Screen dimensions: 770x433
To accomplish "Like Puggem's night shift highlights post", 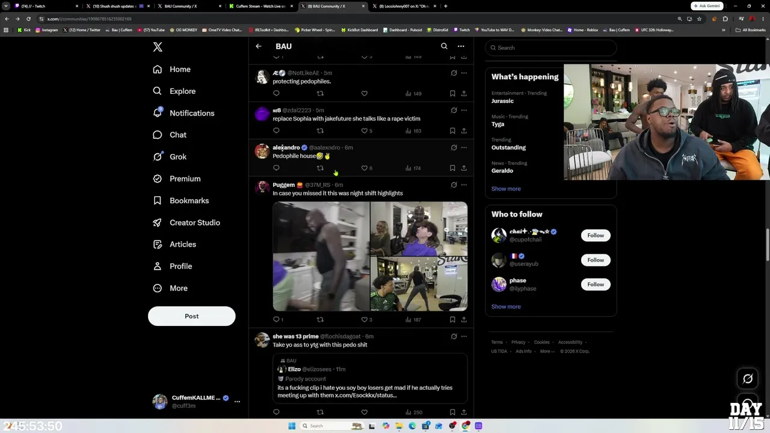I will pyautogui.click(x=366, y=319).
